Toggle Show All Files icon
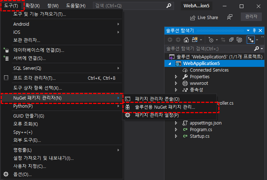Viewport: 267px width, 180px height. [x=239, y=40]
